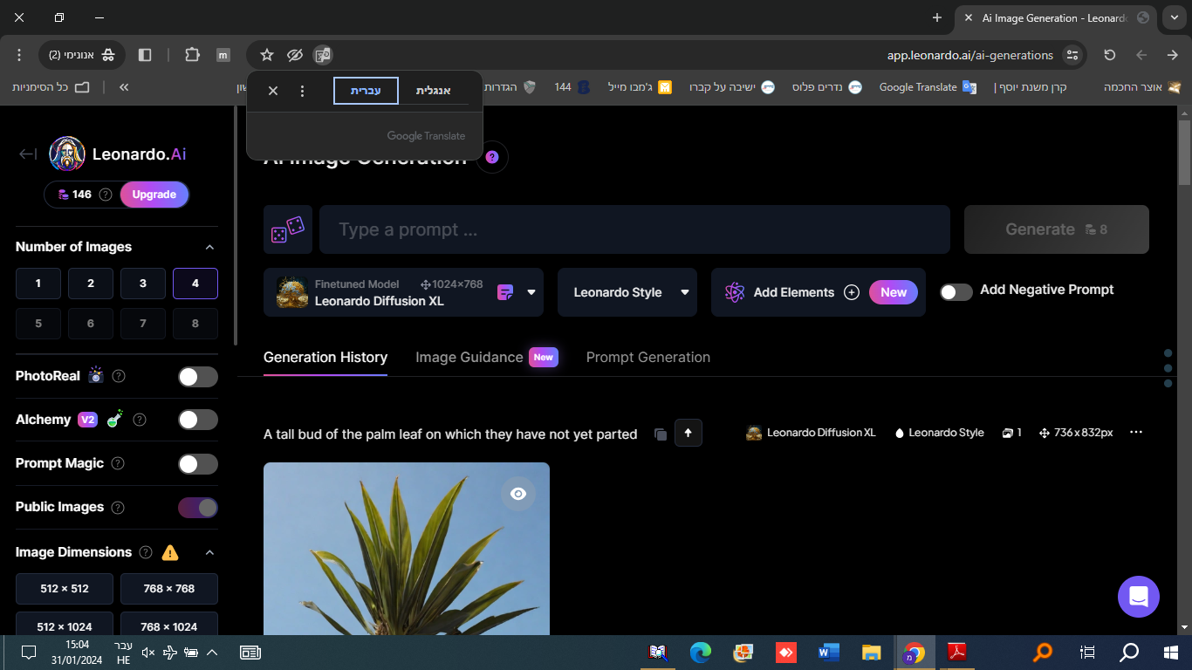Click the Upgrade button
1192x670 pixels.
154,194
